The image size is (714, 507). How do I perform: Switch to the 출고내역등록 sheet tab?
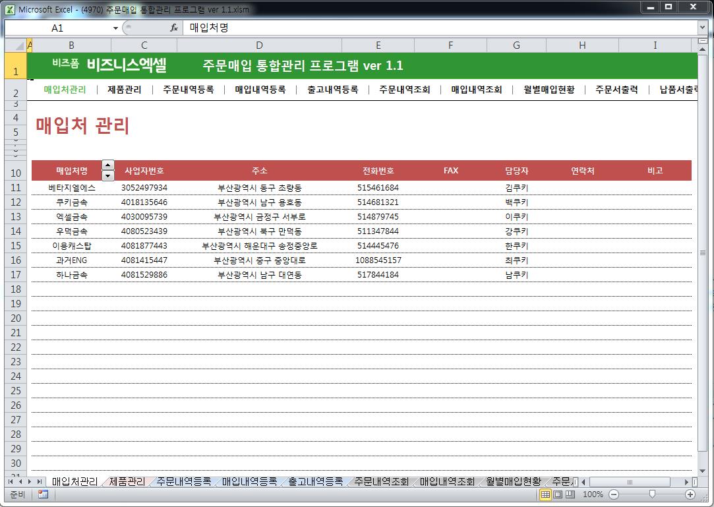(315, 481)
